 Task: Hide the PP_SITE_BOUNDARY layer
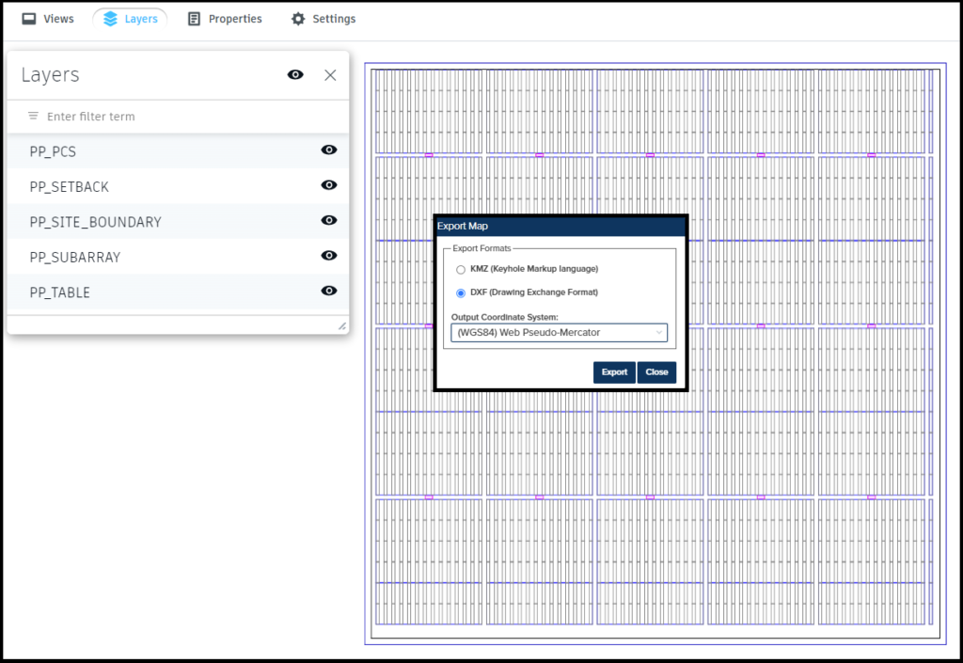[329, 220]
